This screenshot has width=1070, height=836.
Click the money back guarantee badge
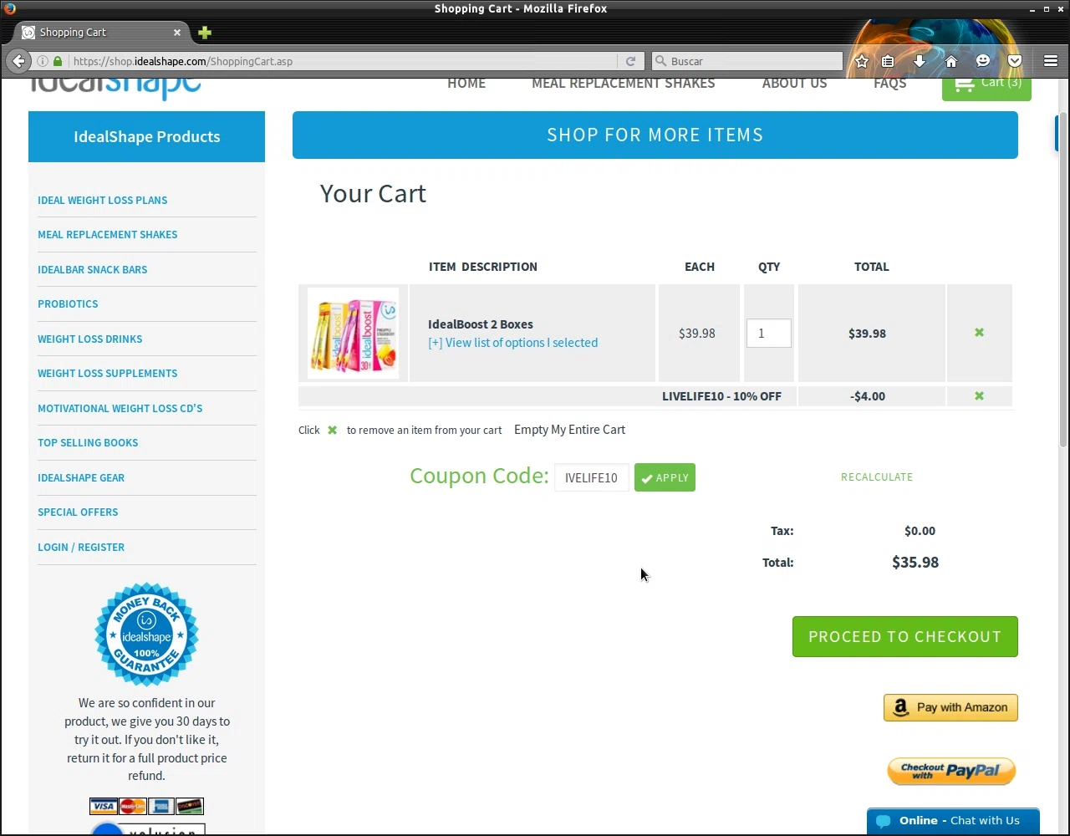coord(146,635)
